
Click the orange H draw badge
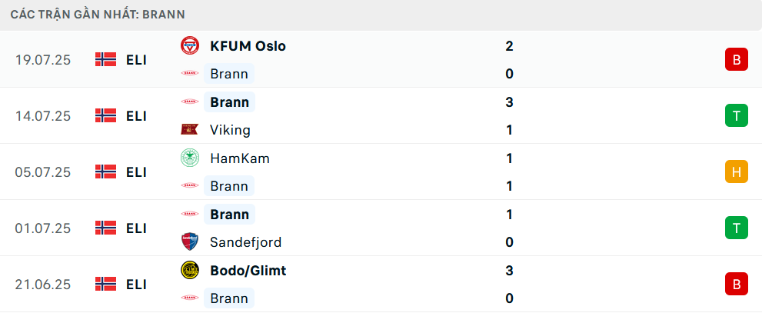pyautogui.click(x=737, y=171)
